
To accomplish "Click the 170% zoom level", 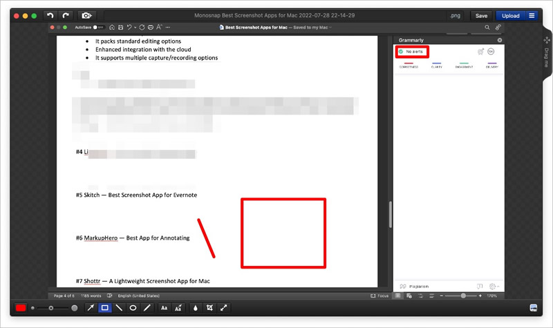I will 491,296.
